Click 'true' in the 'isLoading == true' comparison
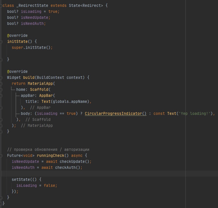This screenshot has width=218, height=208. (71, 114)
